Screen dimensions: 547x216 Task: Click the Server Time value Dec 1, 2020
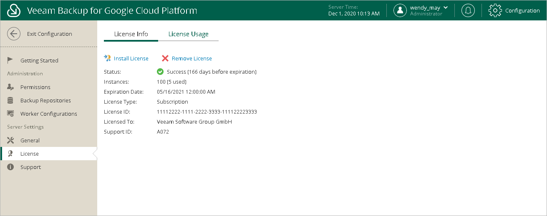click(354, 14)
